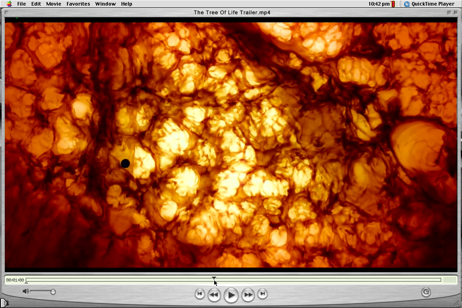Open the Apple menu
This screenshot has height=308, width=462.
pyautogui.click(x=10, y=4)
